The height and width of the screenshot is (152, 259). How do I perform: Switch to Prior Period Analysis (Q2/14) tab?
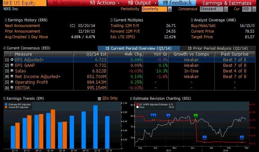pos(218,48)
